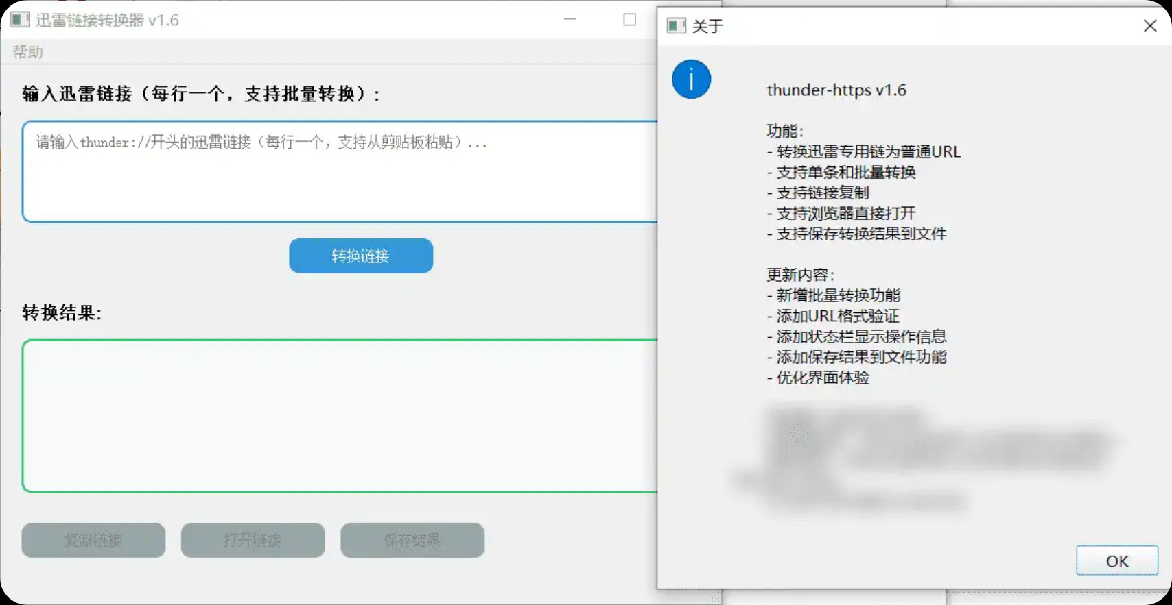The image size is (1172, 605).
Task: Click the line 添加保存结果到文件功能
Action: 856,357
